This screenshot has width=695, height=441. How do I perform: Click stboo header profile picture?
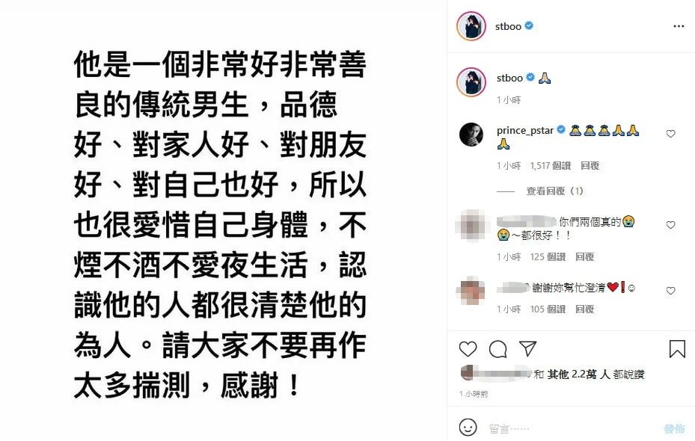click(471, 27)
